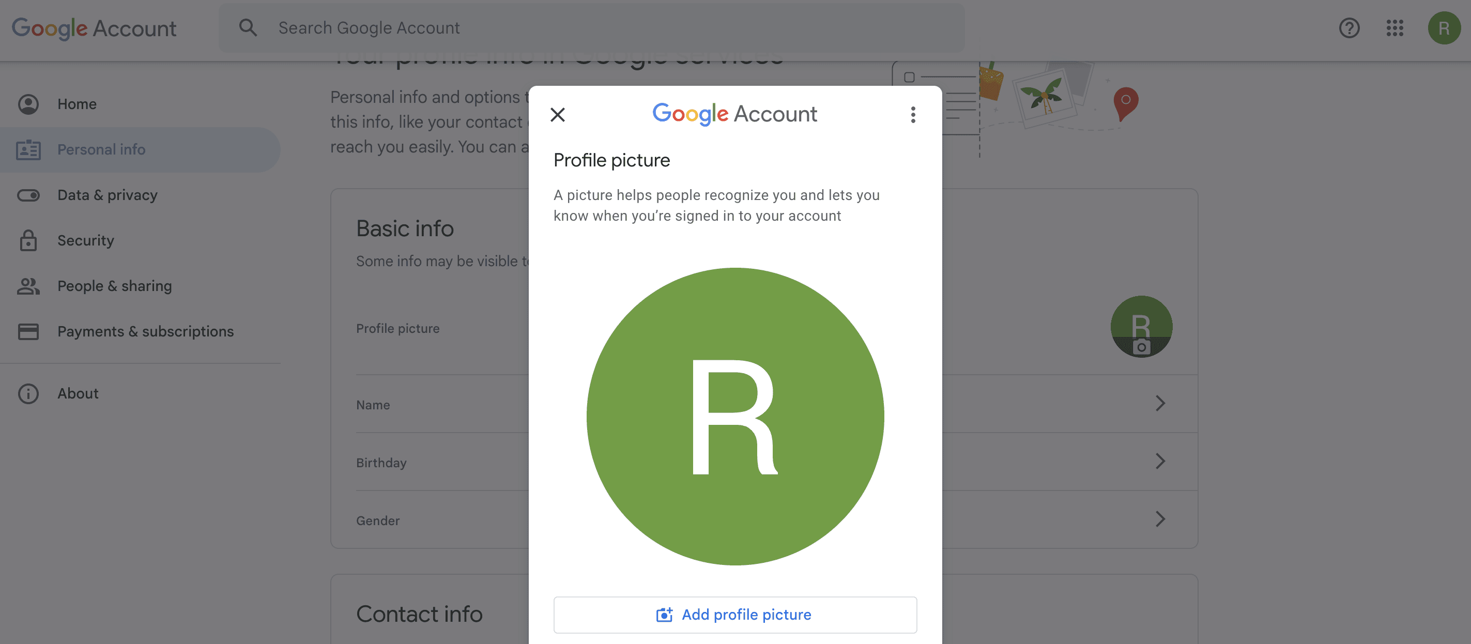Expand the Birthday row chevron
Image resolution: width=1471 pixels, height=644 pixels.
[1160, 462]
